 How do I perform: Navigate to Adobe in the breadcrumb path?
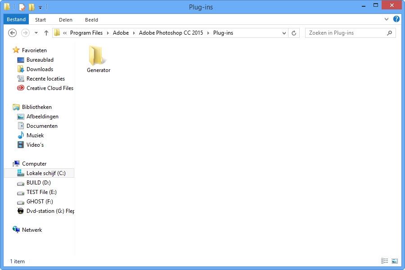(121, 33)
